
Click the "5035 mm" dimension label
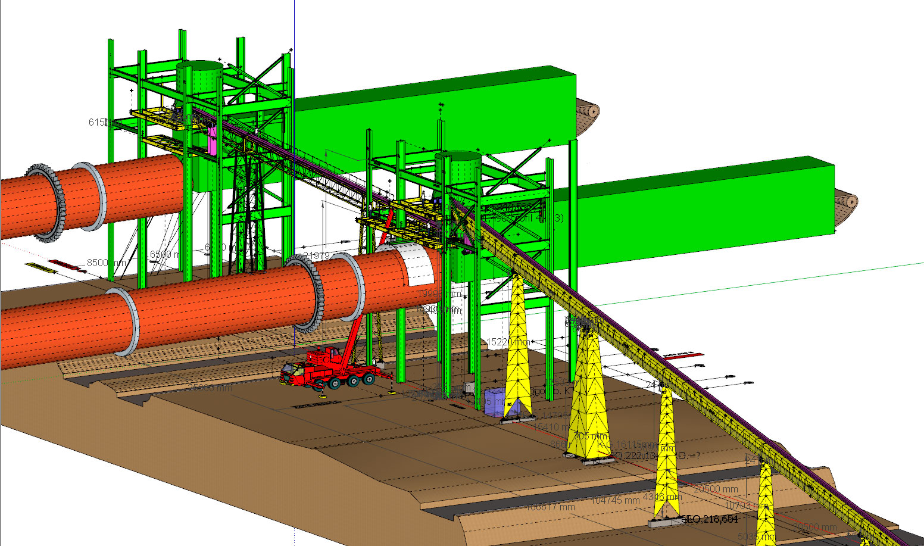[x=757, y=538]
